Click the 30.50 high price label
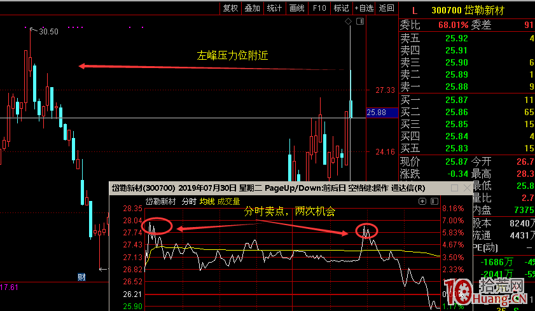Screen dimensions: 535x311 coord(48,32)
